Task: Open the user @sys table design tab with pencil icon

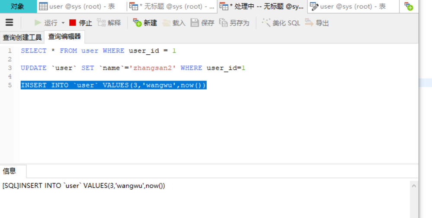Action: pos(353,6)
